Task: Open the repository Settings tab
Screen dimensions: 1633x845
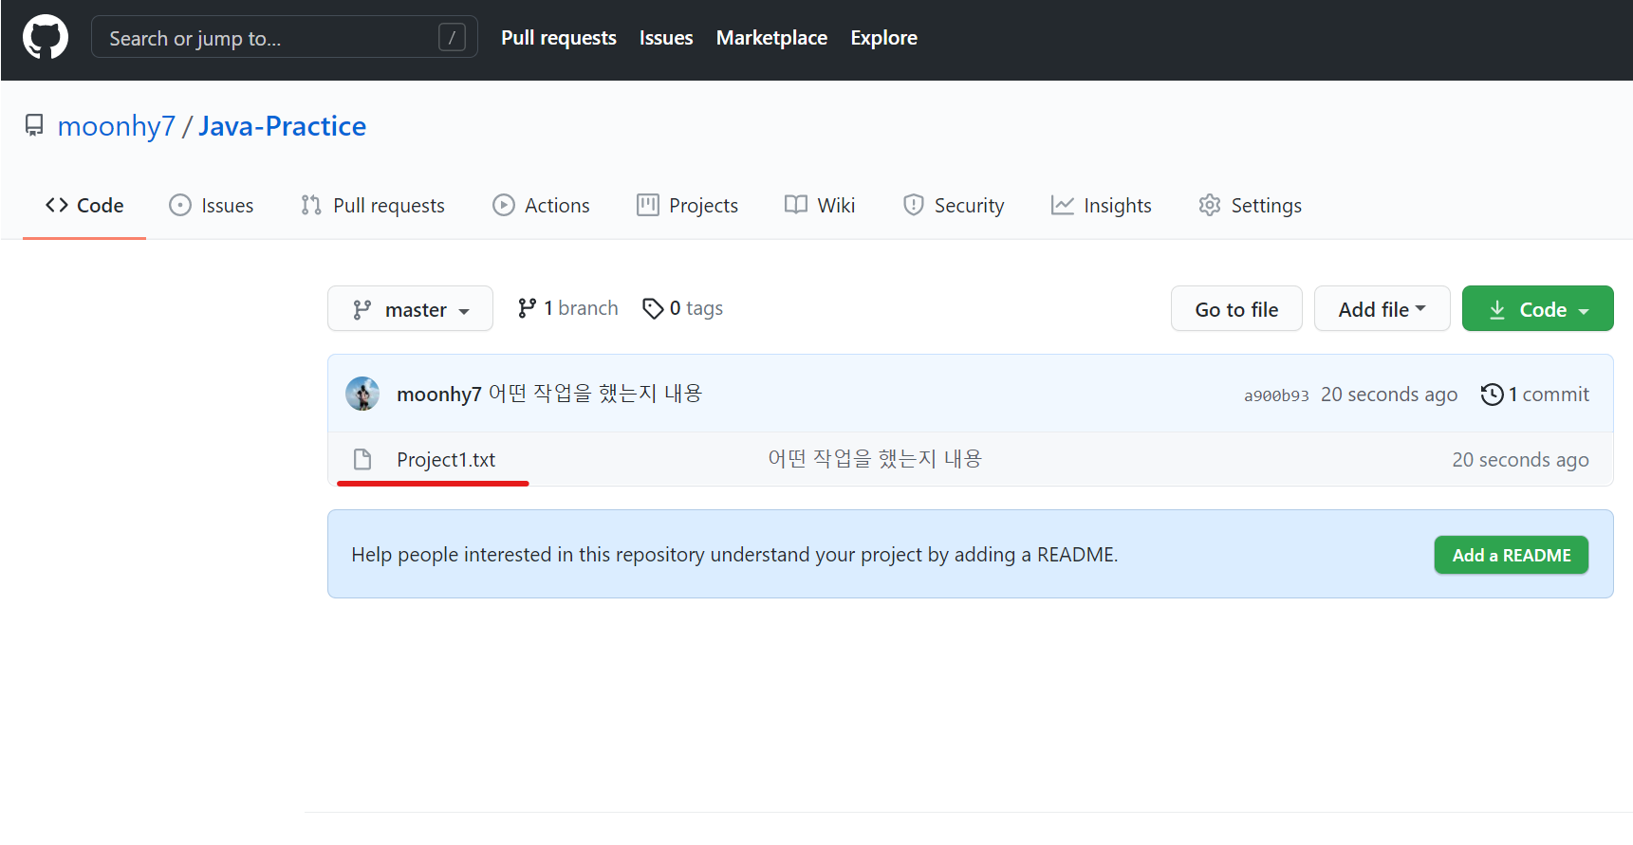Action: (1250, 205)
